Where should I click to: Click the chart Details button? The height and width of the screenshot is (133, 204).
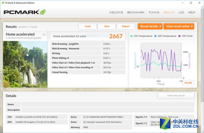click(x=188, y=83)
